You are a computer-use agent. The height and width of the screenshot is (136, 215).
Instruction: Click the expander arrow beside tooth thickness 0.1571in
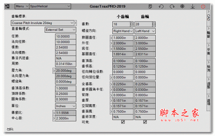tap(111, 100)
